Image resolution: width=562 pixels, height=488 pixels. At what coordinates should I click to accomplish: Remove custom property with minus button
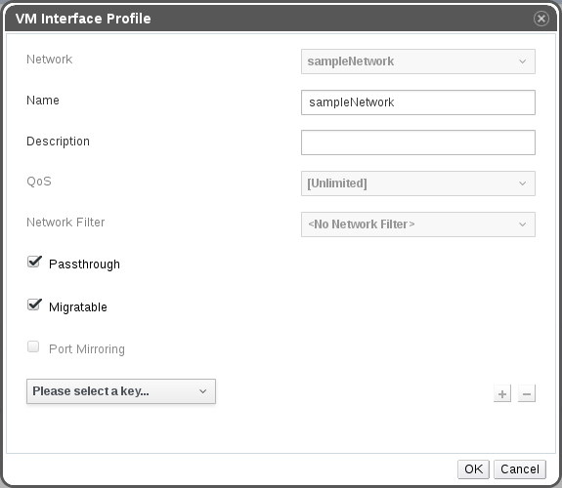coord(527,394)
